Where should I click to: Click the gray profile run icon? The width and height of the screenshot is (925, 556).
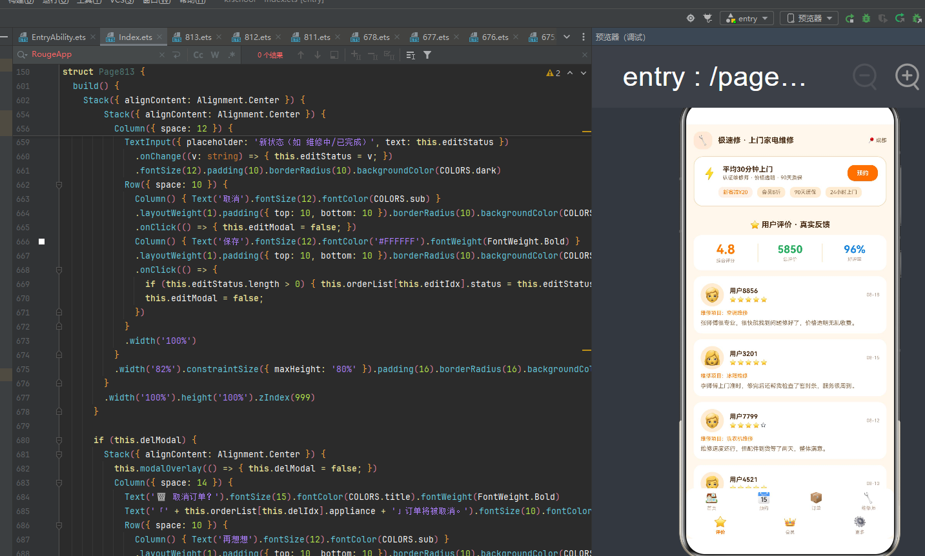pyautogui.click(x=883, y=18)
